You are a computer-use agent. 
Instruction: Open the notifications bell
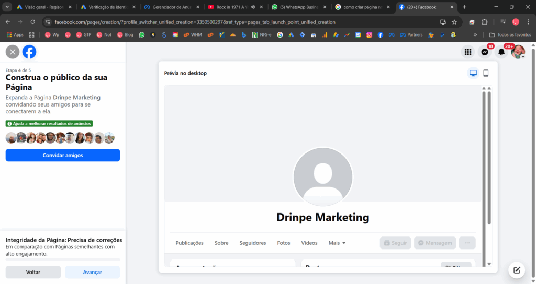pos(501,52)
